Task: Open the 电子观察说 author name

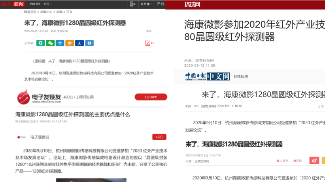Action: click(40, 137)
